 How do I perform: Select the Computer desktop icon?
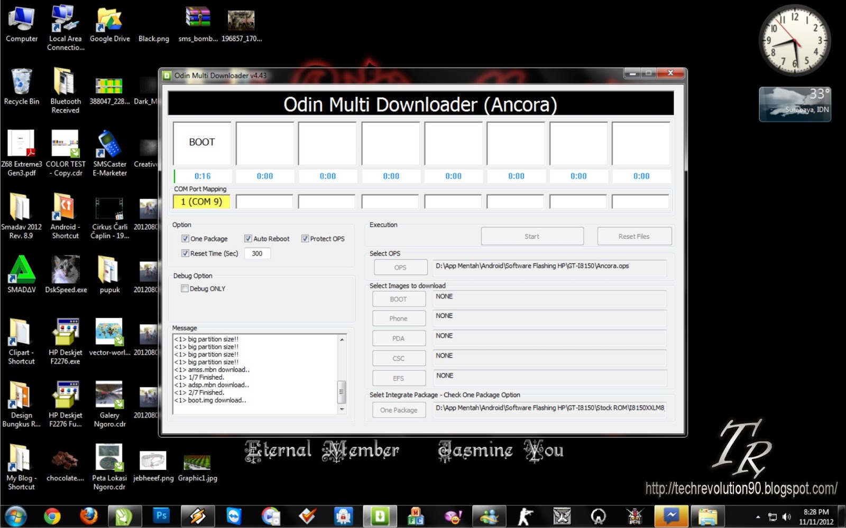pyautogui.click(x=22, y=25)
